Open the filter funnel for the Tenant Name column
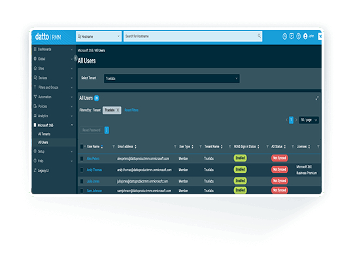The width and height of the screenshot is (353, 264). coord(229,147)
